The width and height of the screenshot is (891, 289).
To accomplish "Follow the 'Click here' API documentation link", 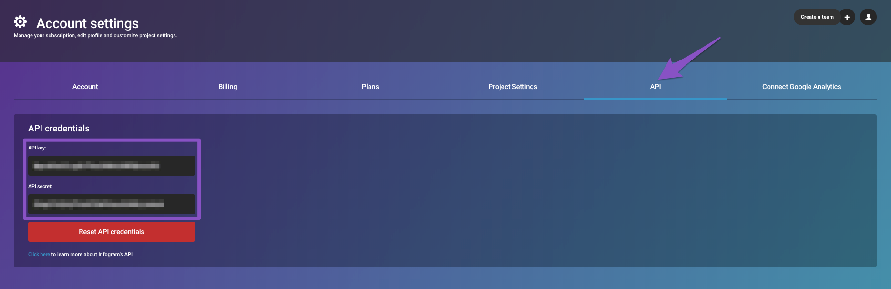I will coord(39,254).
